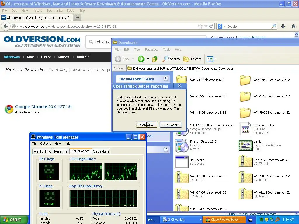The height and width of the screenshot is (224, 299).
Task: Click Firefox back arrow button
Action: [6, 26]
